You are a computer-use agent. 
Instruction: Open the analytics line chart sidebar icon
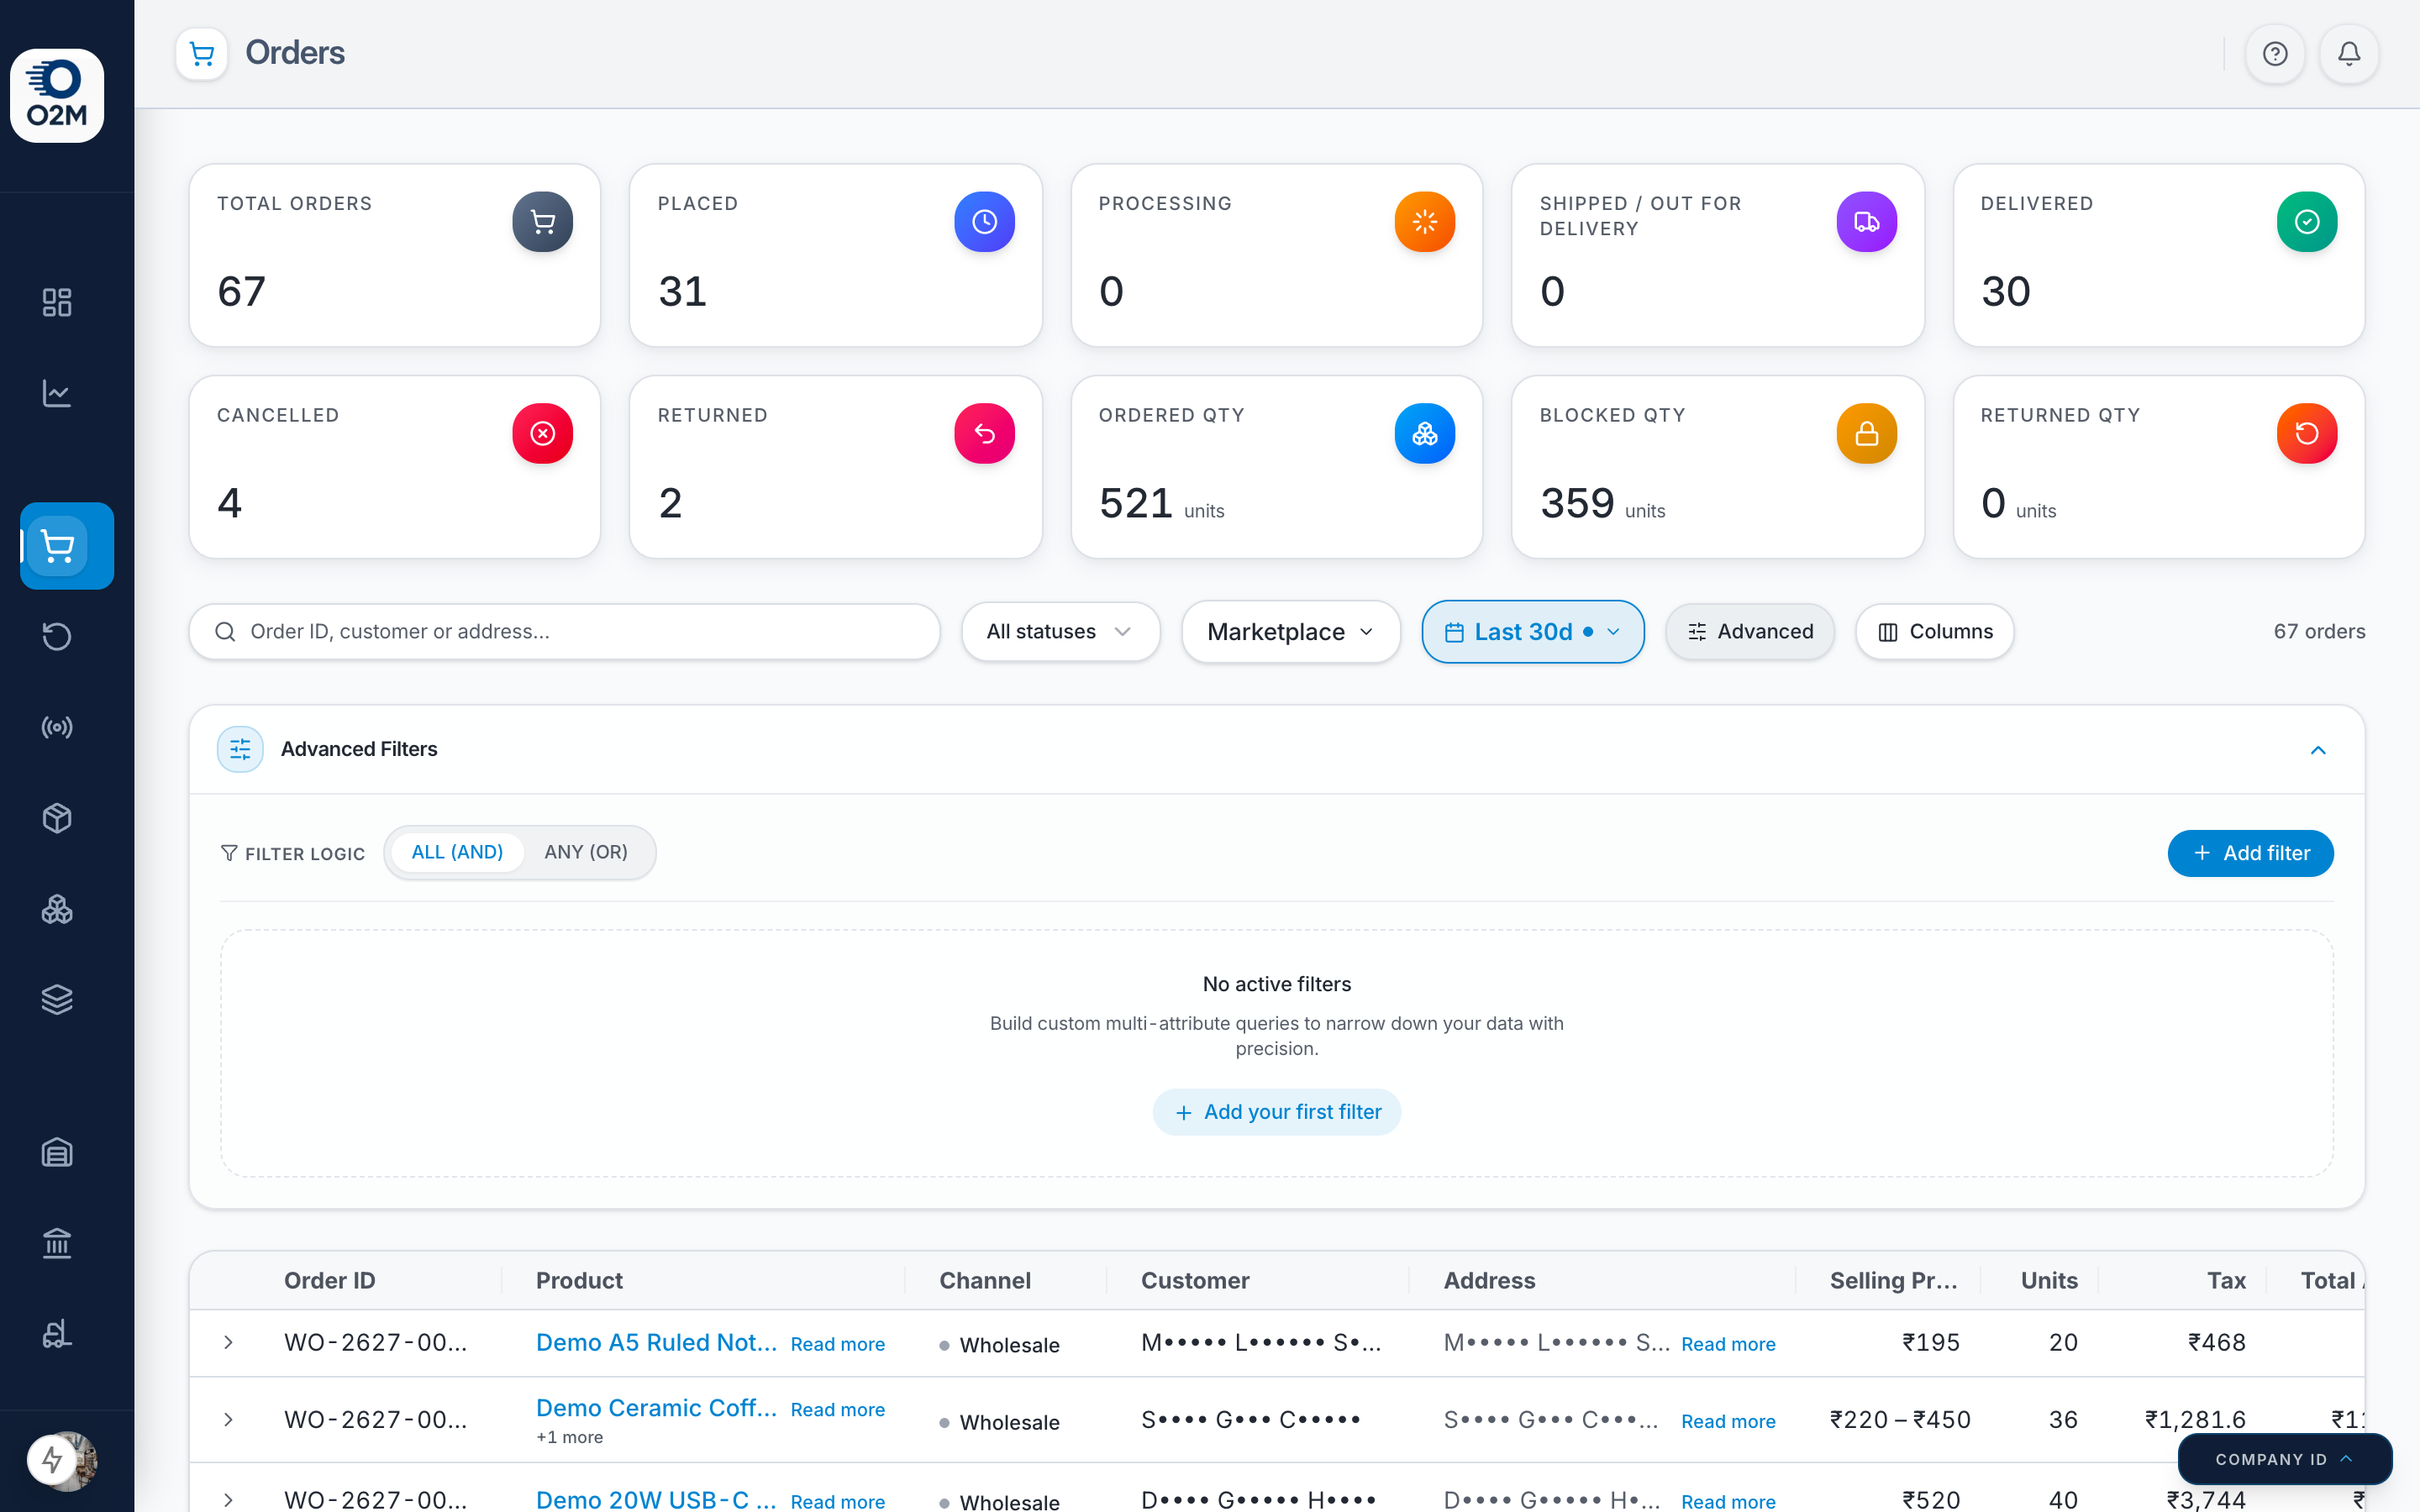[57, 393]
